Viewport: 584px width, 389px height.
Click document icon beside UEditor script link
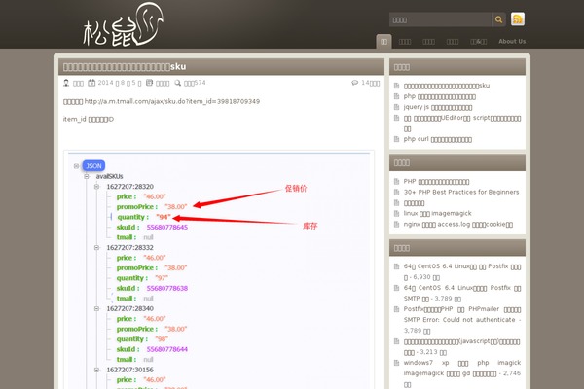coord(397,118)
